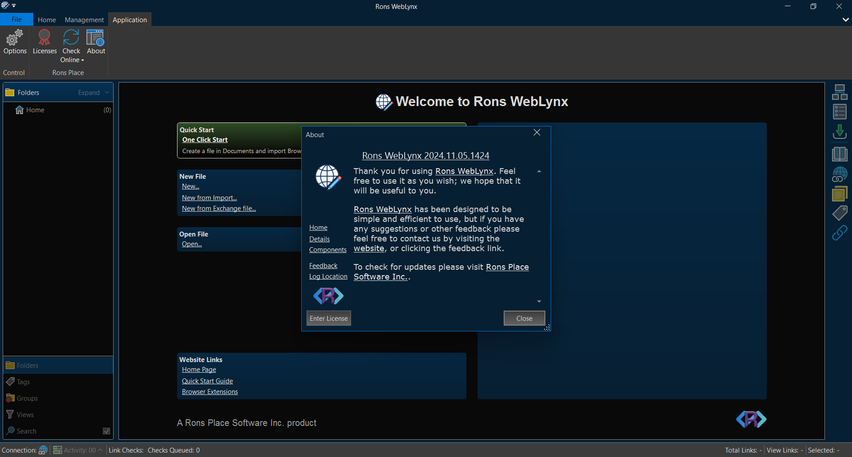Click the green download arrow icon in right sidebar

[840, 132]
